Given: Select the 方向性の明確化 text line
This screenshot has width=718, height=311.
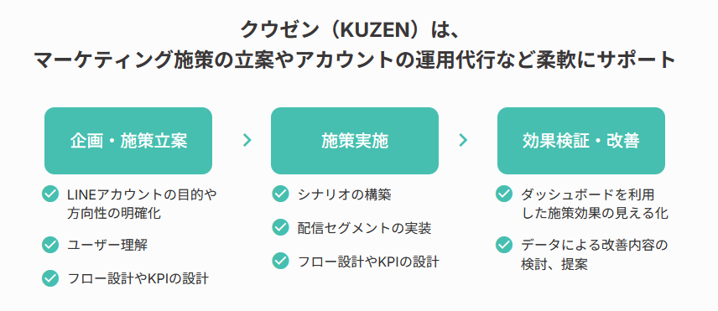Looking at the screenshot, I should 114,213.
